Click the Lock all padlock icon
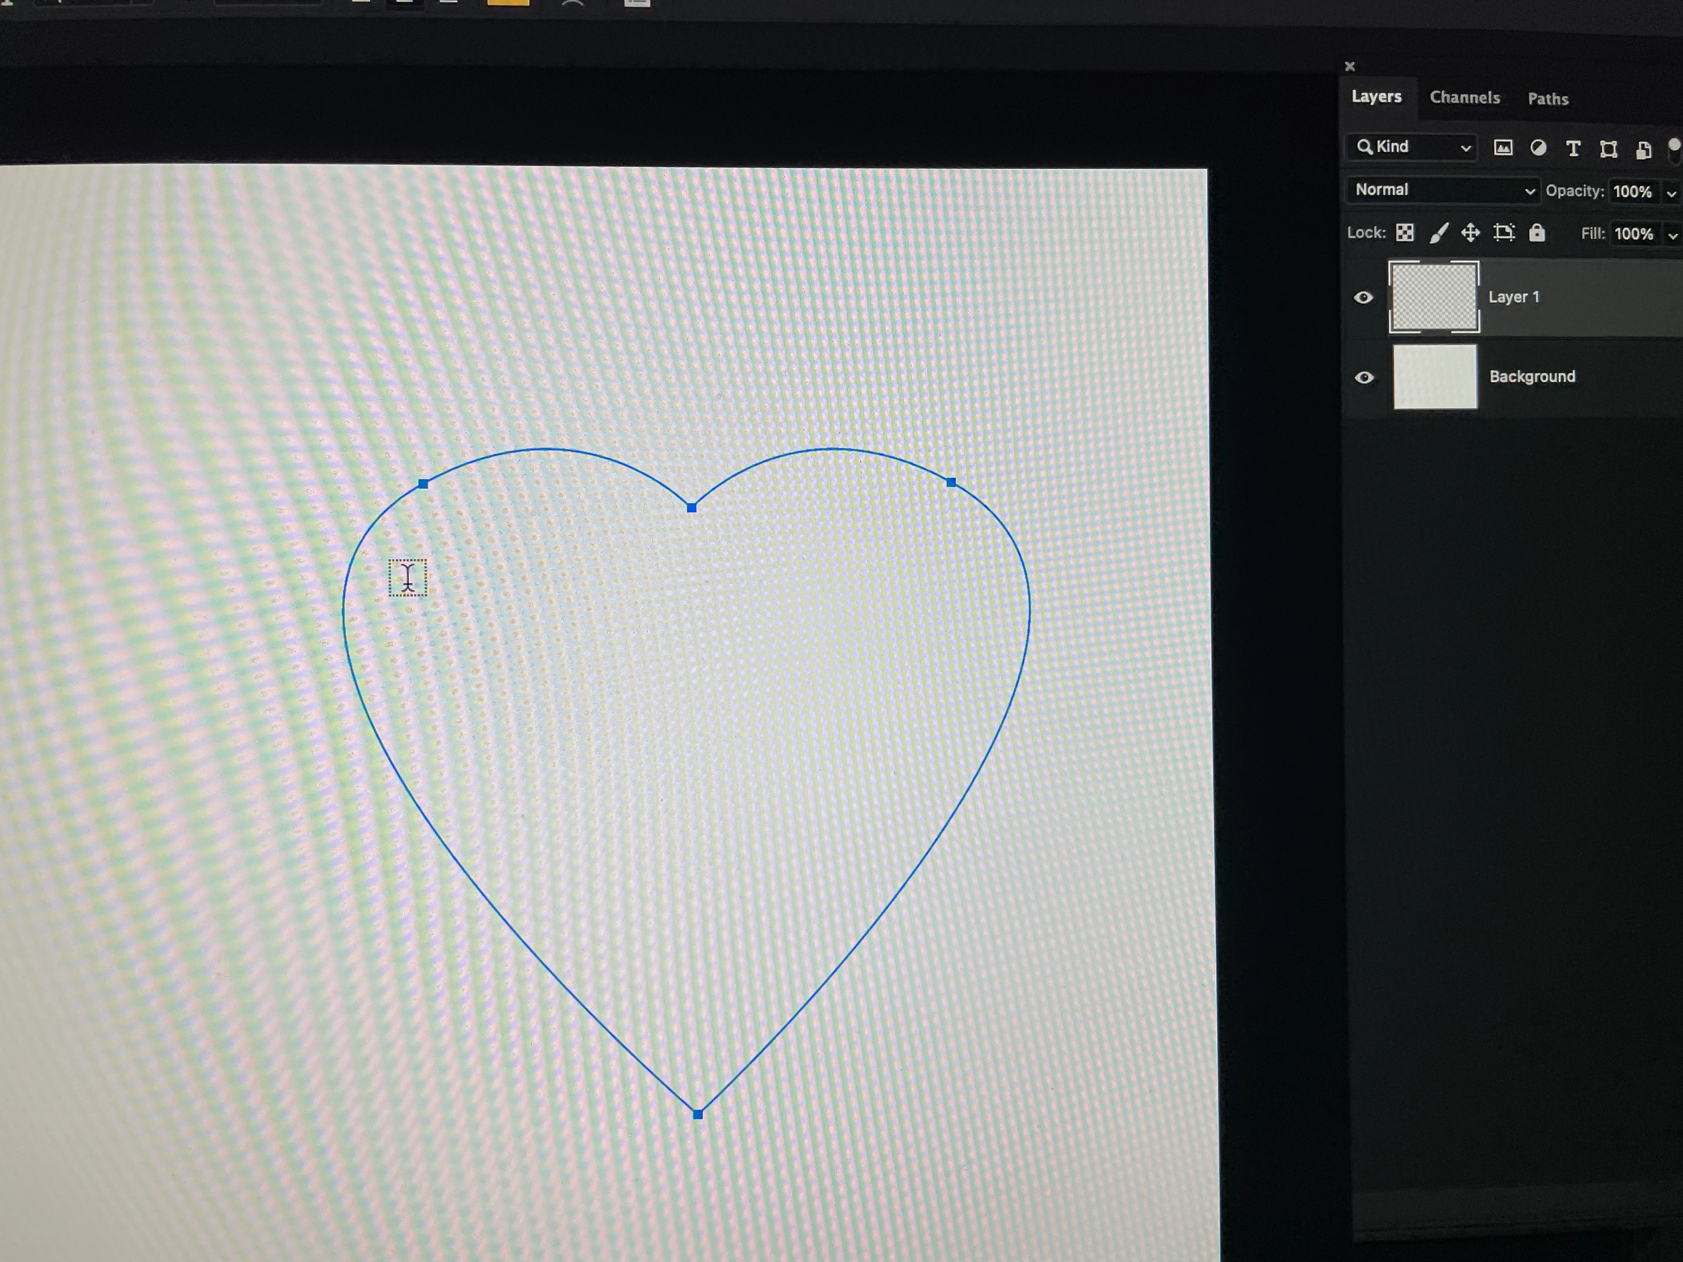Viewport: 1683px width, 1262px height. tap(1537, 233)
